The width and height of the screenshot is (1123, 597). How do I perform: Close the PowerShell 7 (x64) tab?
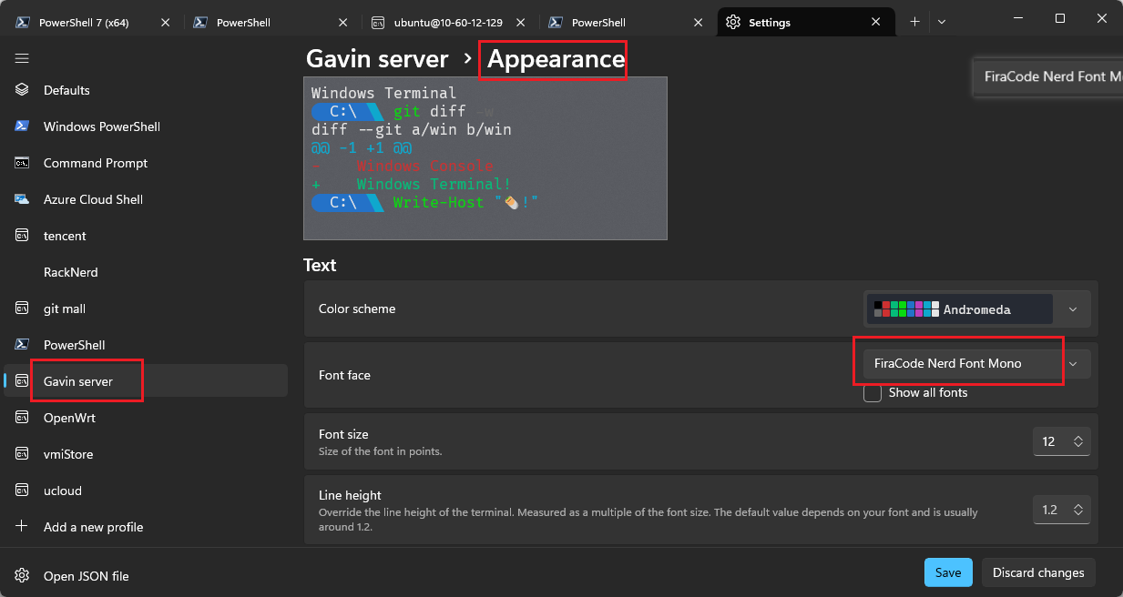[165, 23]
